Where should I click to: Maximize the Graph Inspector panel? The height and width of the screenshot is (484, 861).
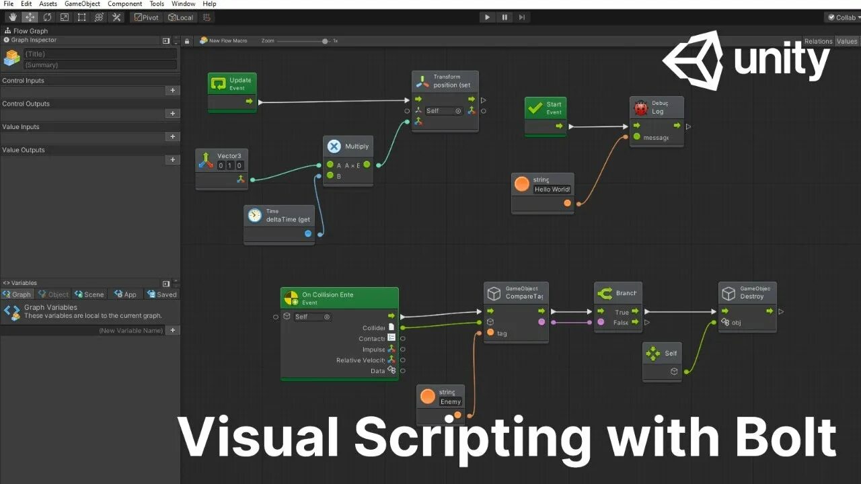166,40
